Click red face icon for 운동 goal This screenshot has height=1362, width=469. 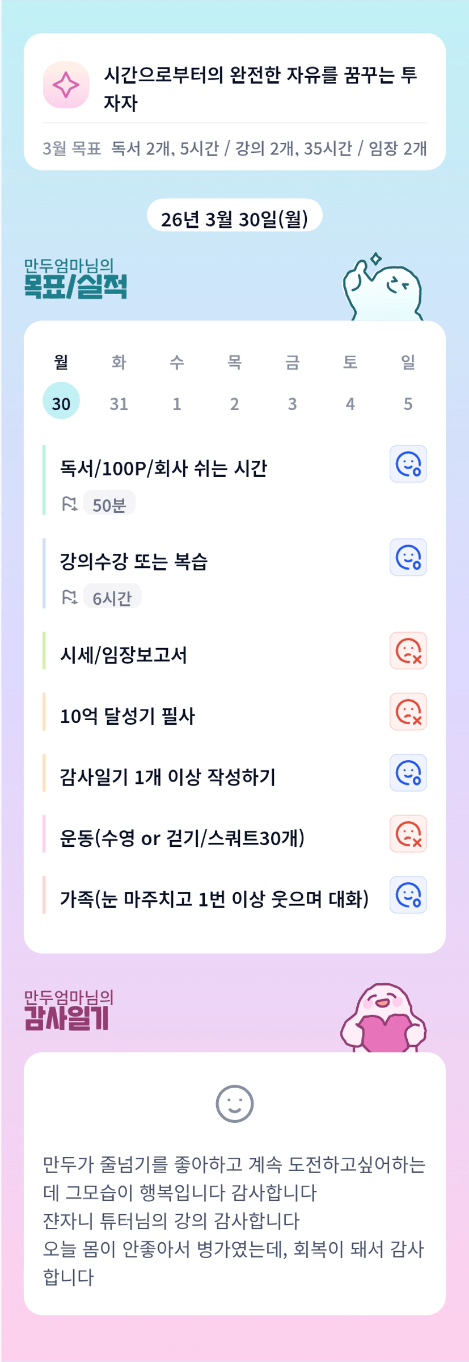pos(408,834)
